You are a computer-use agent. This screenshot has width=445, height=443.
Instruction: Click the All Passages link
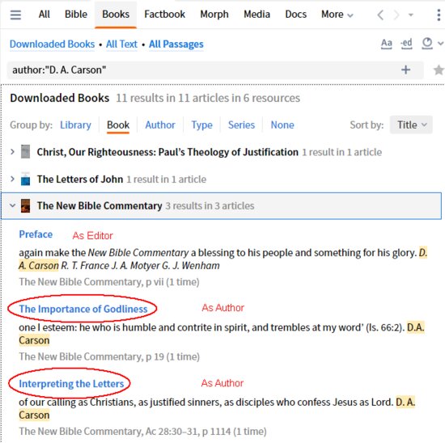176,44
